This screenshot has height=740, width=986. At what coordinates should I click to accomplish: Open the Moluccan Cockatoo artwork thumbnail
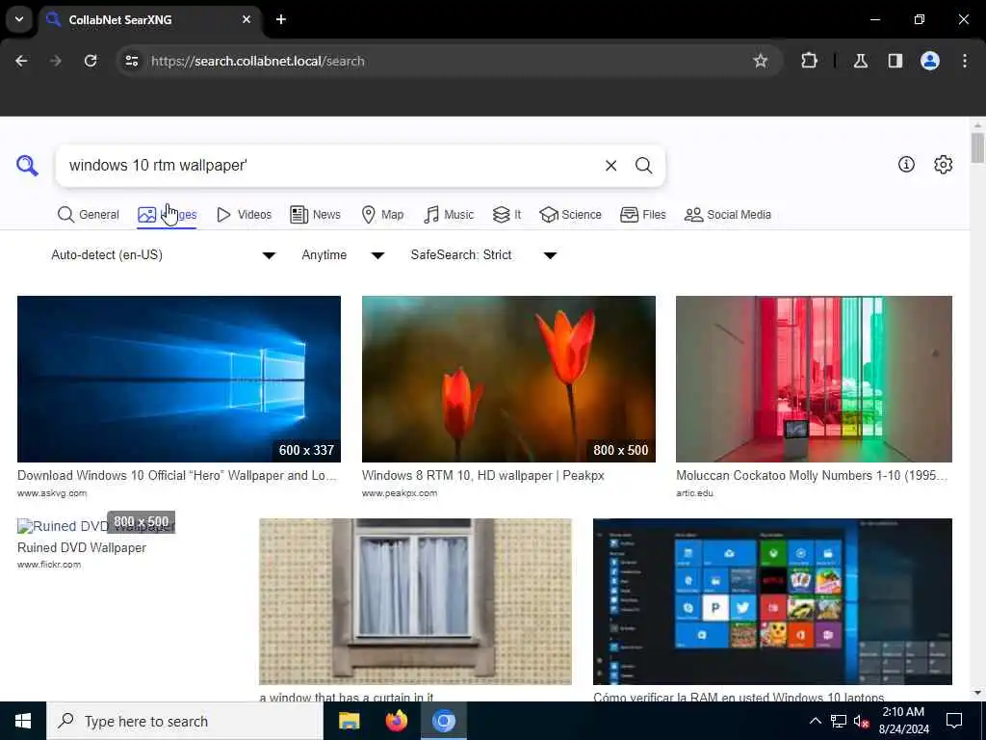click(x=814, y=379)
